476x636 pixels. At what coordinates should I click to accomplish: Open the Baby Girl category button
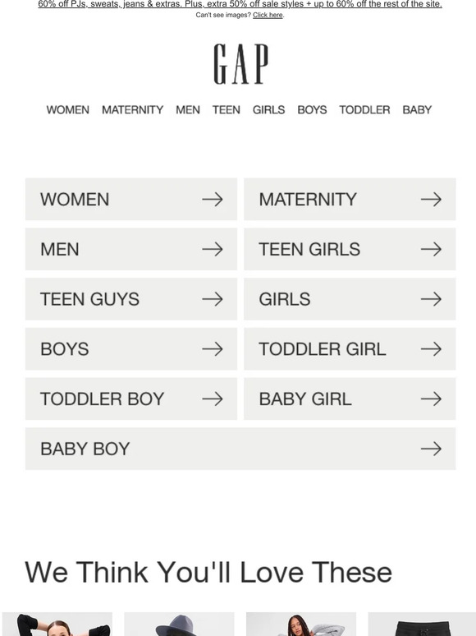[x=350, y=399]
